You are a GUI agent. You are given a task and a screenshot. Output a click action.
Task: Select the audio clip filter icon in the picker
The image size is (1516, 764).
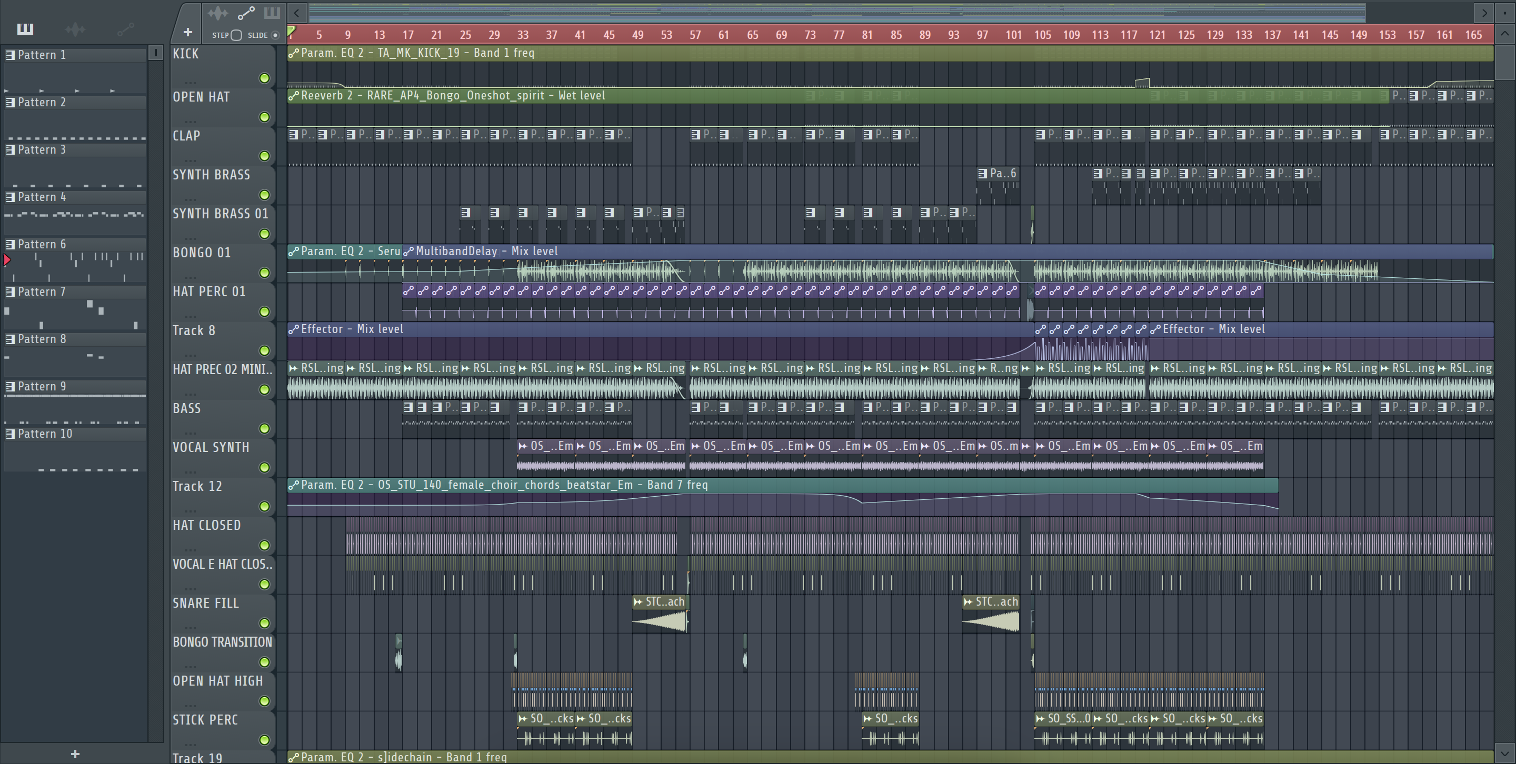[75, 29]
